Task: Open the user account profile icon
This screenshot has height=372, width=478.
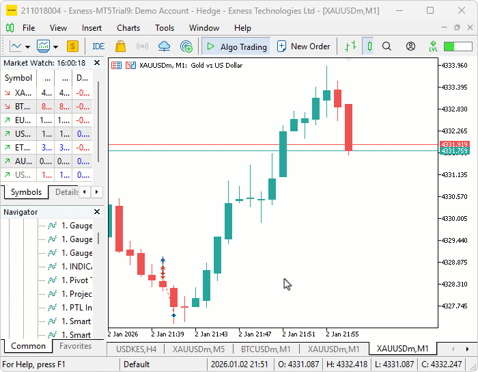Action: click(x=410, y=46)
